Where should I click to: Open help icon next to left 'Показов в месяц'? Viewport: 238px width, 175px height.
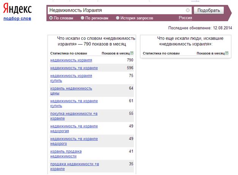pyautogui.click(x=132, y=53)
